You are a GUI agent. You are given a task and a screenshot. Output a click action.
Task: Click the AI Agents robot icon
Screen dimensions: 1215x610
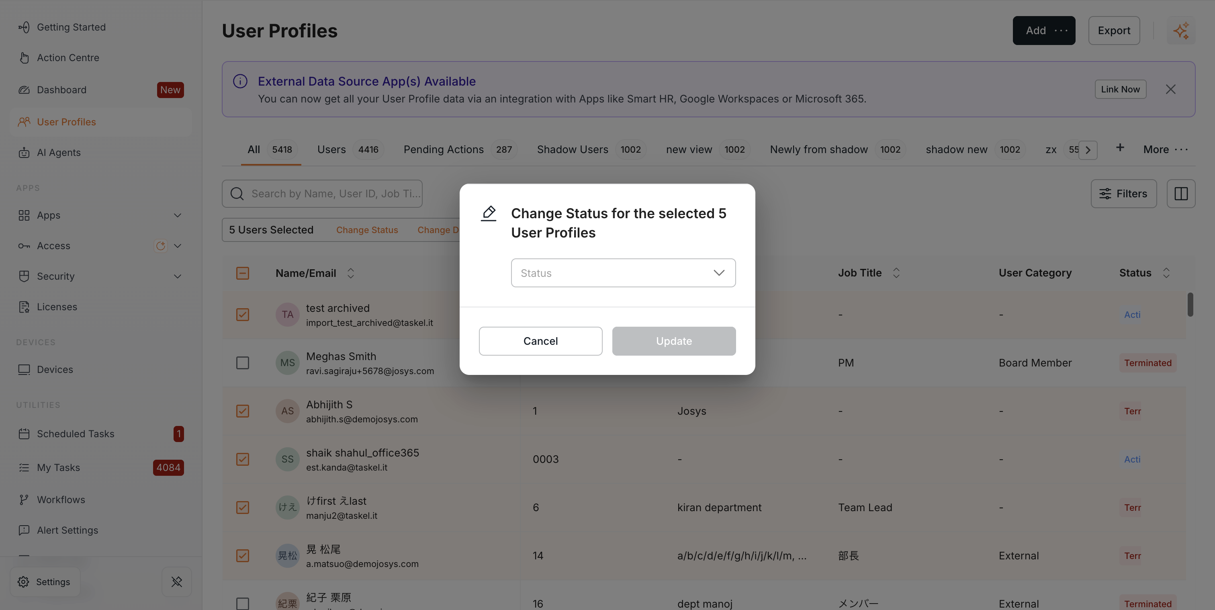[24, 152]
